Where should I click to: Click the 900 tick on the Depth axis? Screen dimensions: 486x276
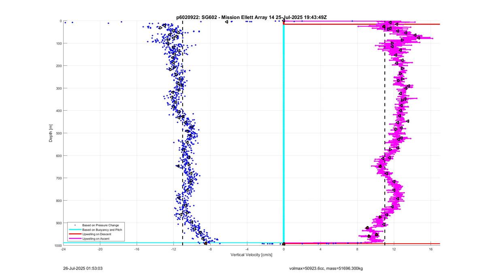59,223
